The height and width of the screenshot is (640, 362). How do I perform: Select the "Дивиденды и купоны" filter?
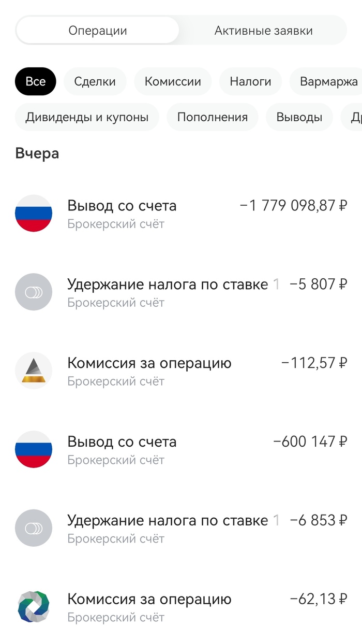click(86, 117)
